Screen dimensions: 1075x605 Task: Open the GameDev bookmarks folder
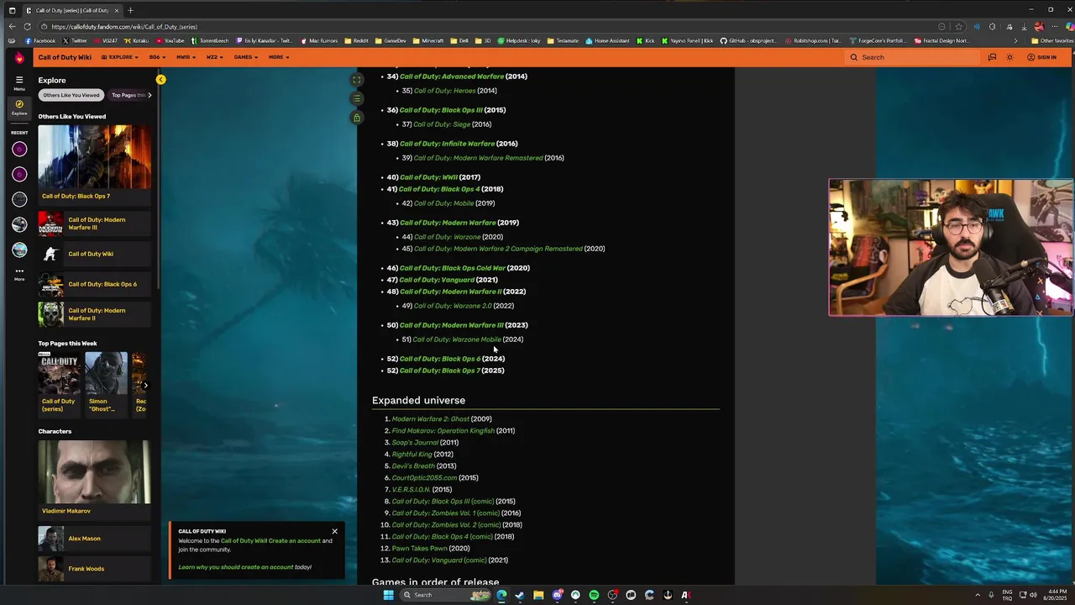[391, 40]
